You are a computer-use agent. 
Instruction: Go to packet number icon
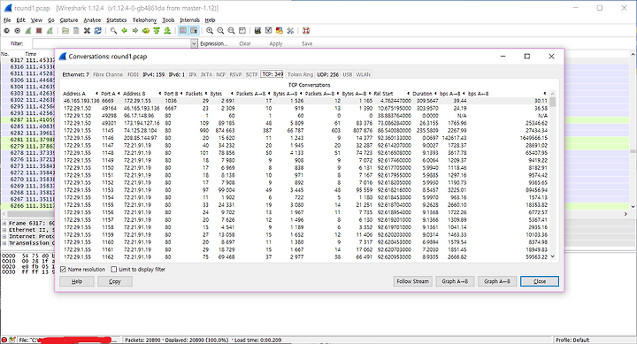pos(146,30)
